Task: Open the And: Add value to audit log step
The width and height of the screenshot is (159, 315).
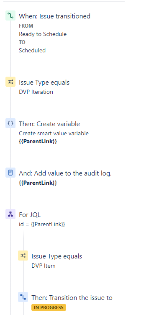Action: pyautogui.click(x=65, y=173)
